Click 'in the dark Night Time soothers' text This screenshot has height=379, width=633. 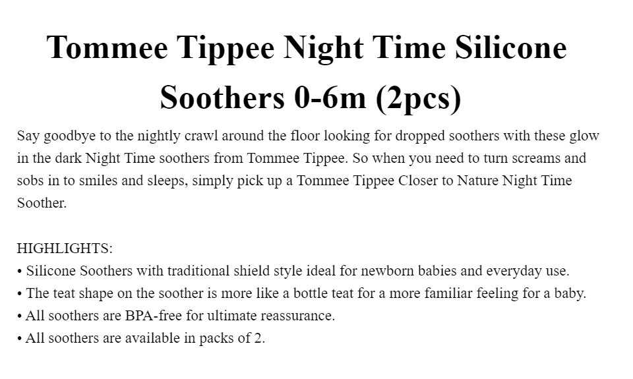113,158
